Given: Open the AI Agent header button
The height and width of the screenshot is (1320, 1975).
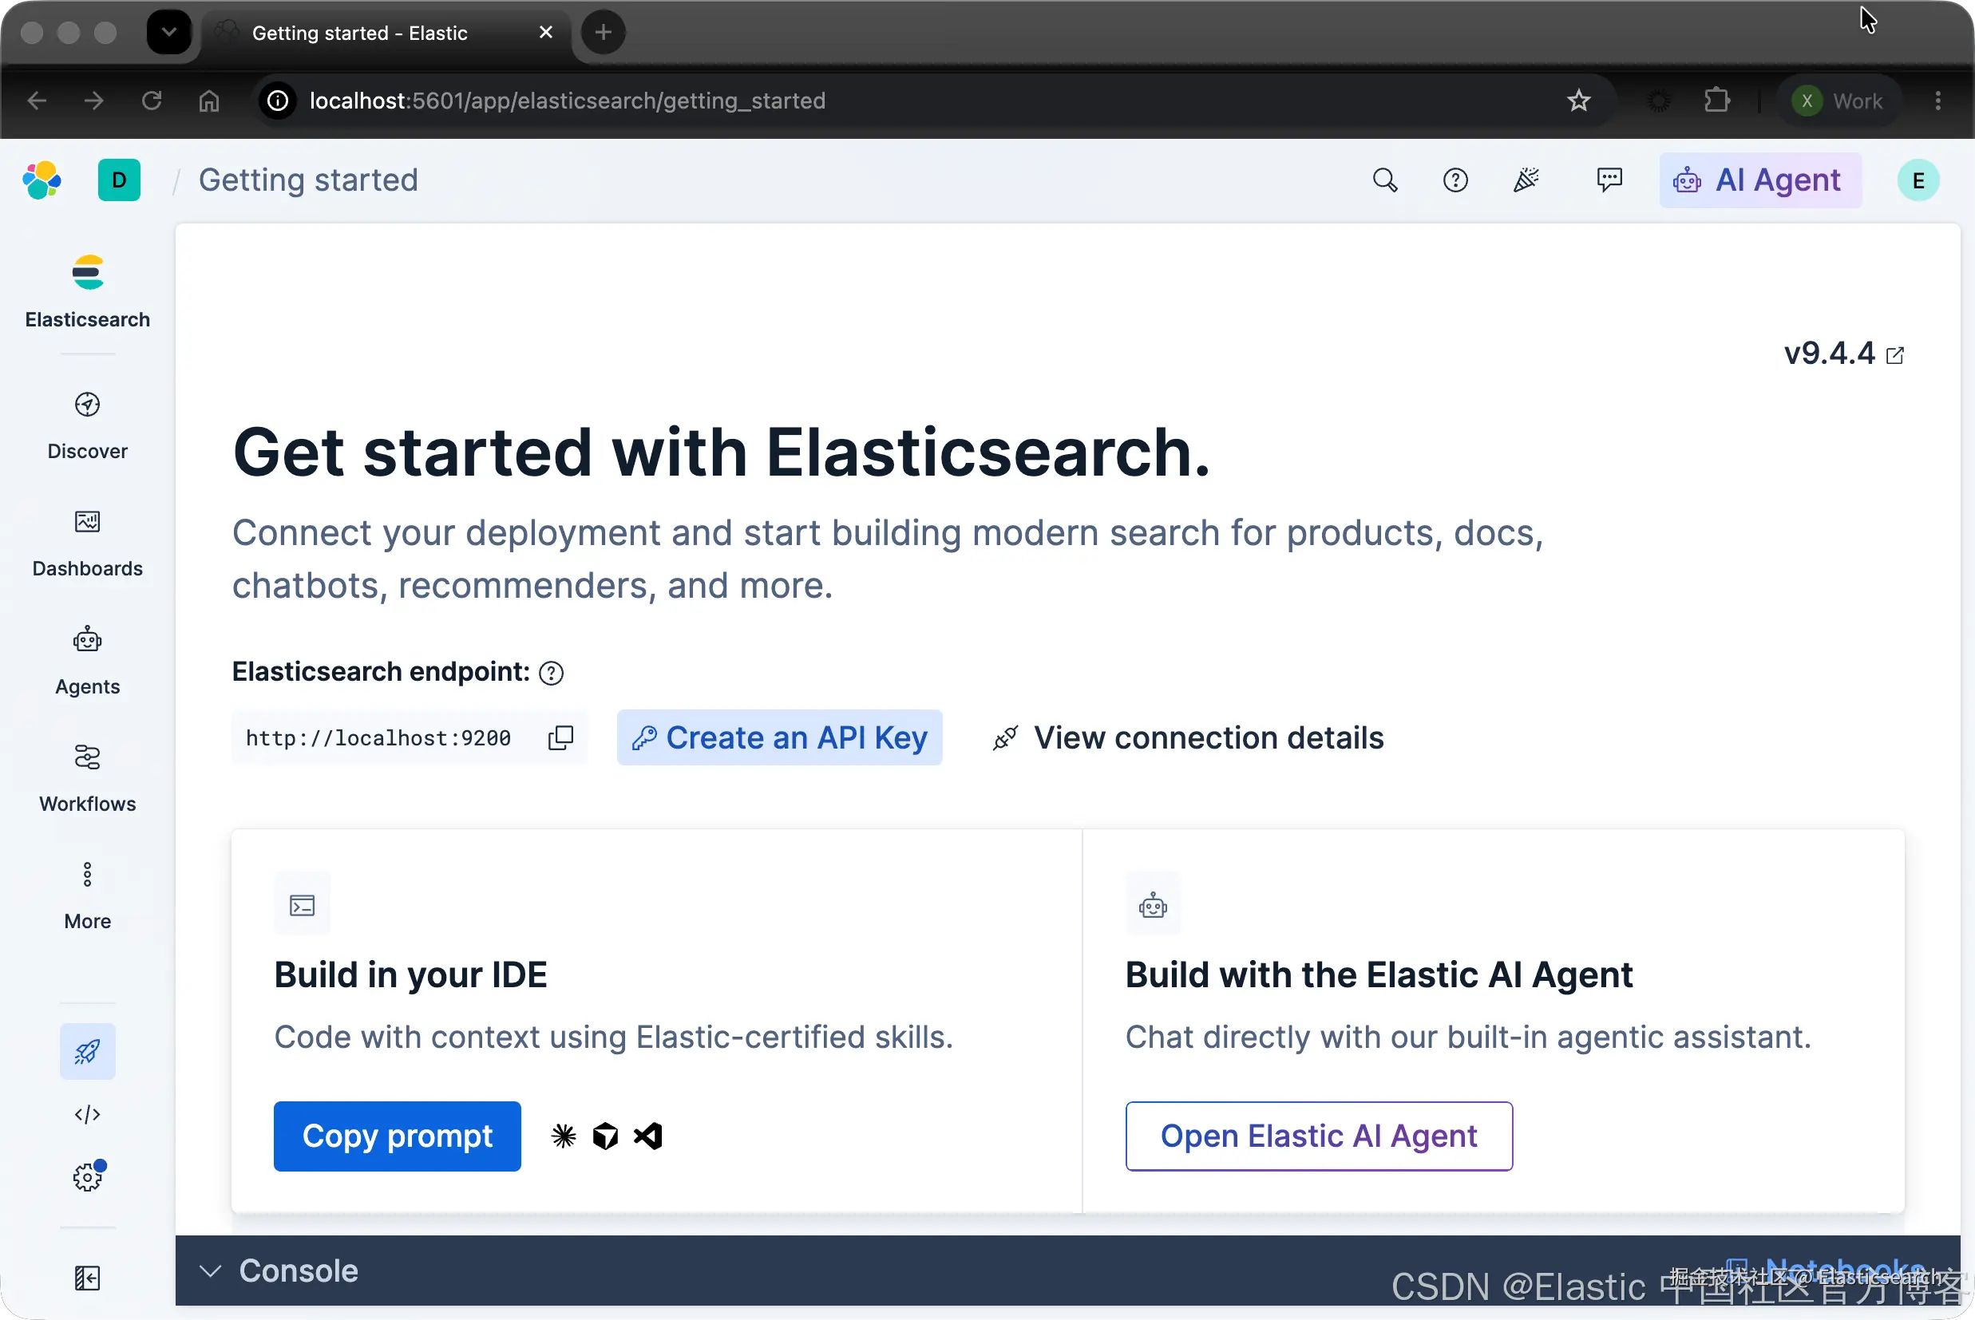Looking at the screenshot, I should point(1760,180).
